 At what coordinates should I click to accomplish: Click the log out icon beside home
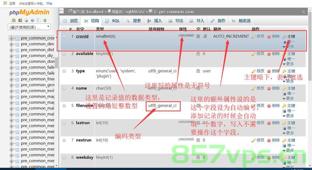[20, 20]
